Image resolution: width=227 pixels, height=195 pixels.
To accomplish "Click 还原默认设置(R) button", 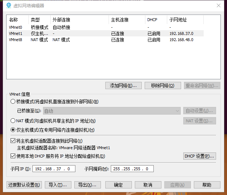I will [x=24, y=185].
